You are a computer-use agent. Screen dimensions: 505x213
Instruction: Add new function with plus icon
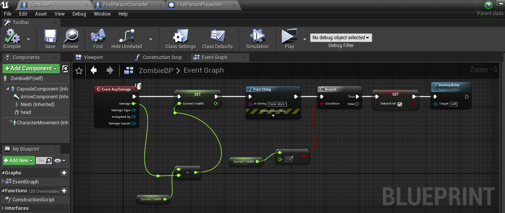64,191
